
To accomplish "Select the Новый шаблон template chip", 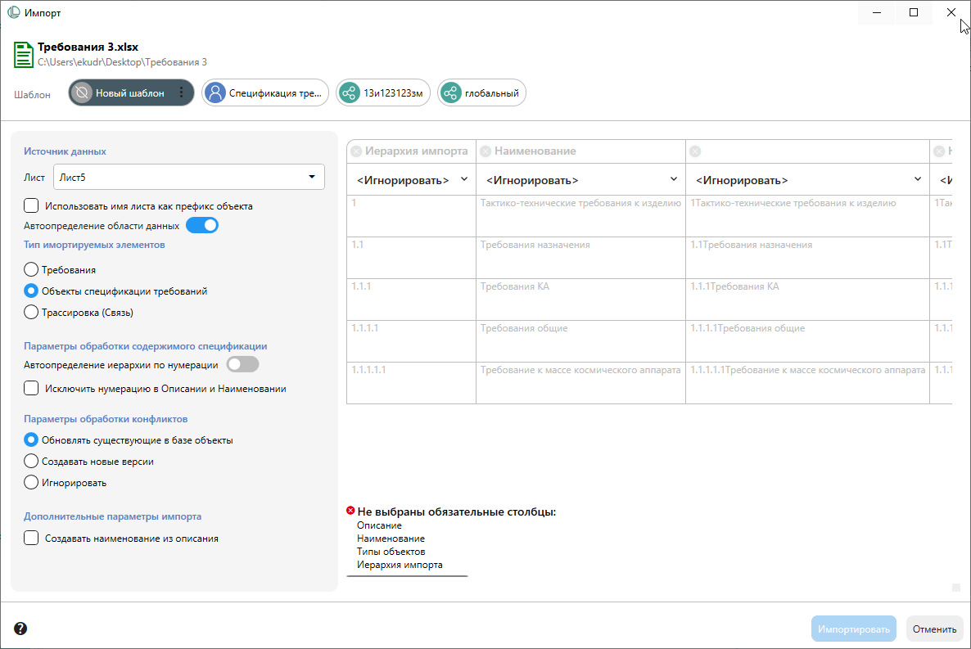I will pos(129,93).
